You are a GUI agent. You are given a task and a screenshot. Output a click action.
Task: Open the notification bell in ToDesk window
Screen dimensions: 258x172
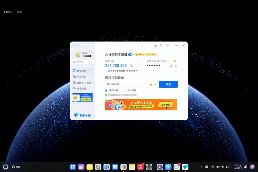[161, 45]
